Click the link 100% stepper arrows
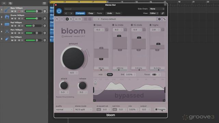Screen dimensions: 219x123 click(x=134, y=74)
